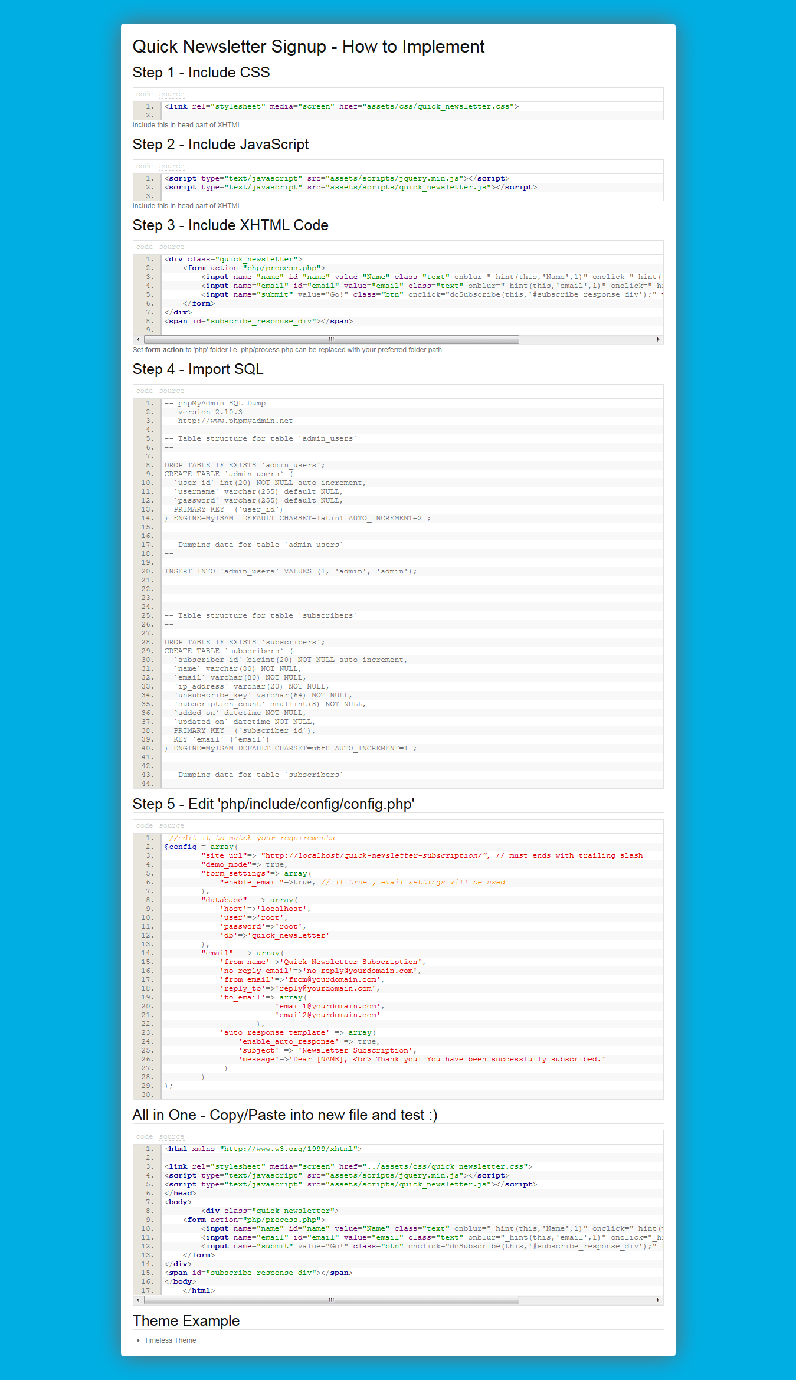
Task: Click the "demo_mode"=> true line
Action: (244, 865)
